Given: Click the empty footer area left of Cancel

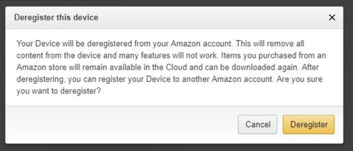Looking at the screenshot, I should (x=122, y=124).
